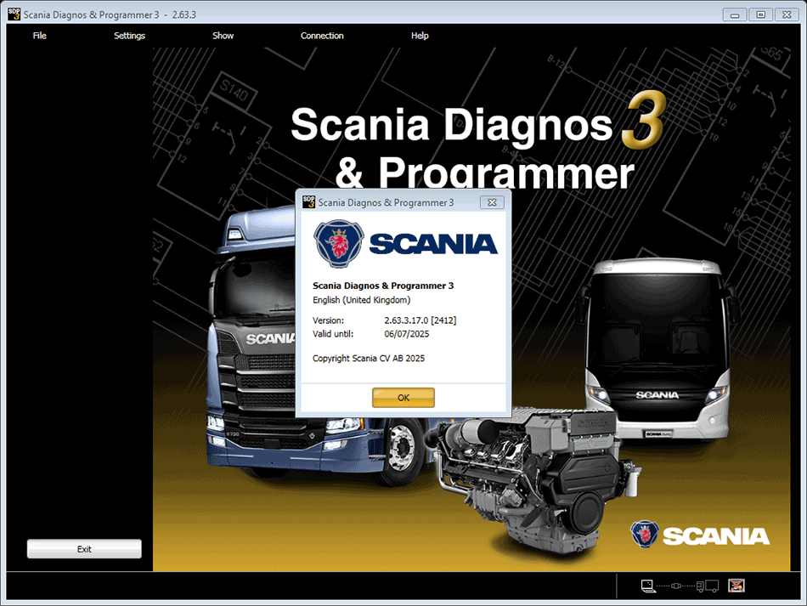
Task: Click the truck connection icon in status bar
Action: (708, 586)
